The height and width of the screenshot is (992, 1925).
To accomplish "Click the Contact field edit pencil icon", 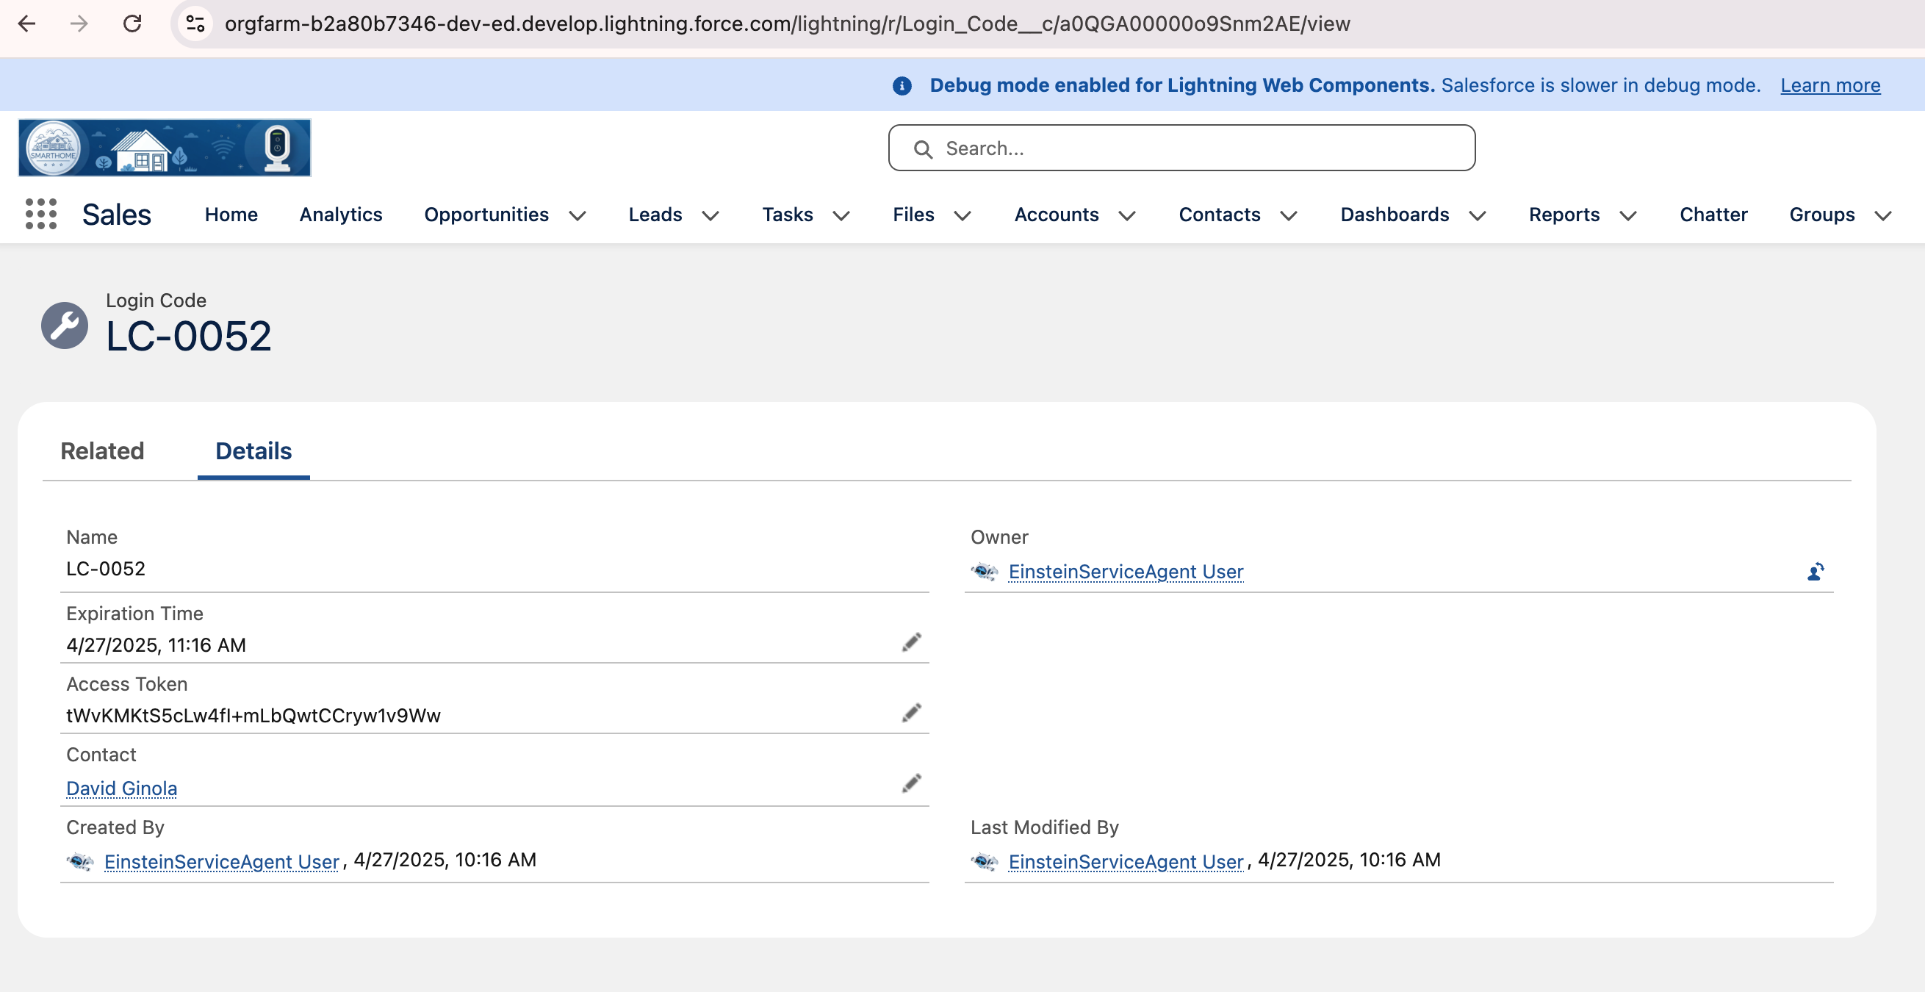I will pyautogui.click(x=911, y=783).
